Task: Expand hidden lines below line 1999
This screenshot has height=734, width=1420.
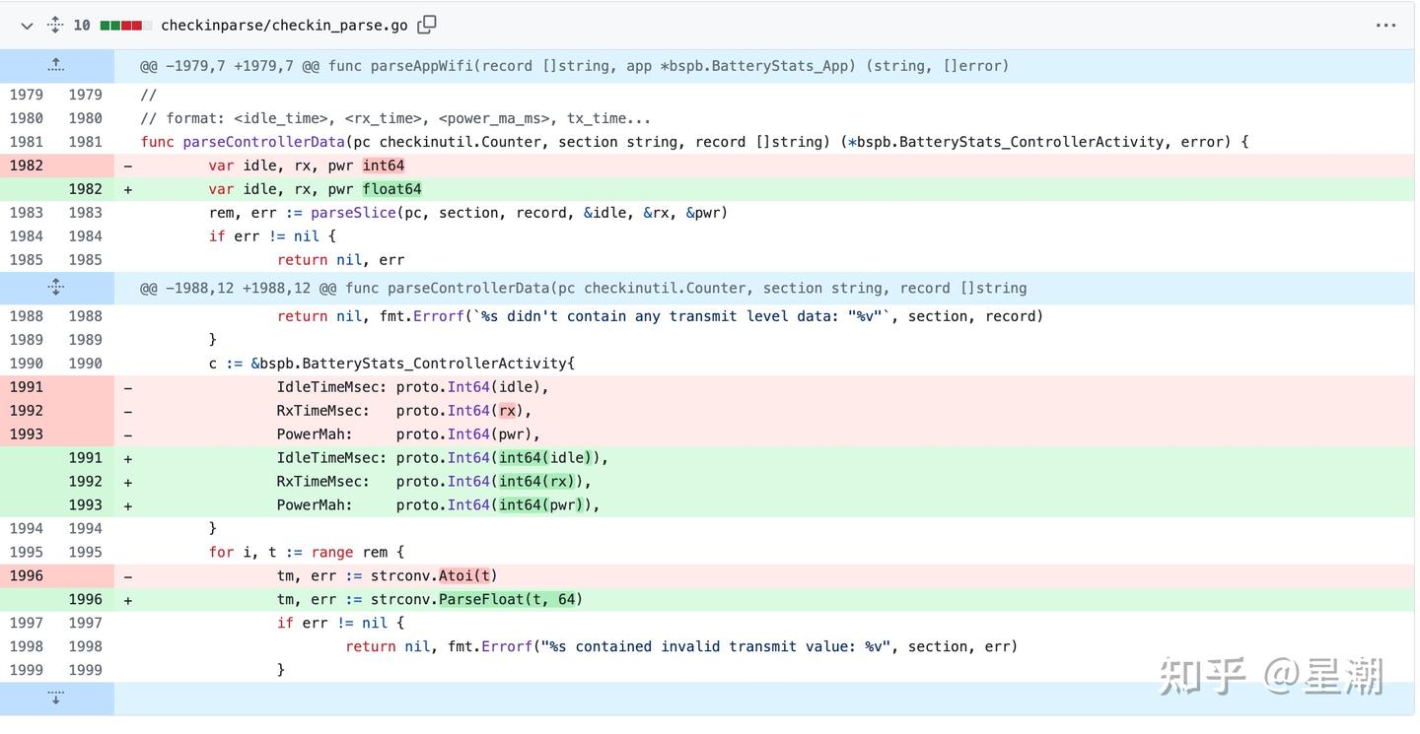Action: [x=56, y=698]
